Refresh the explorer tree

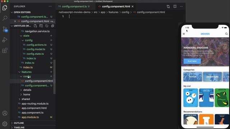(47, 26)
